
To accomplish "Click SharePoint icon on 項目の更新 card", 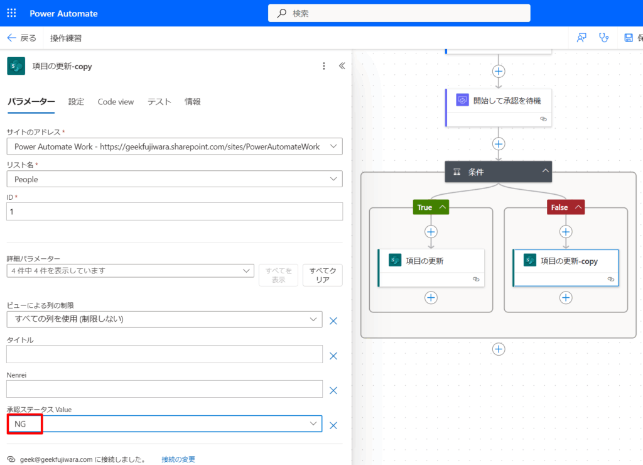I will (x=395, y=260).
